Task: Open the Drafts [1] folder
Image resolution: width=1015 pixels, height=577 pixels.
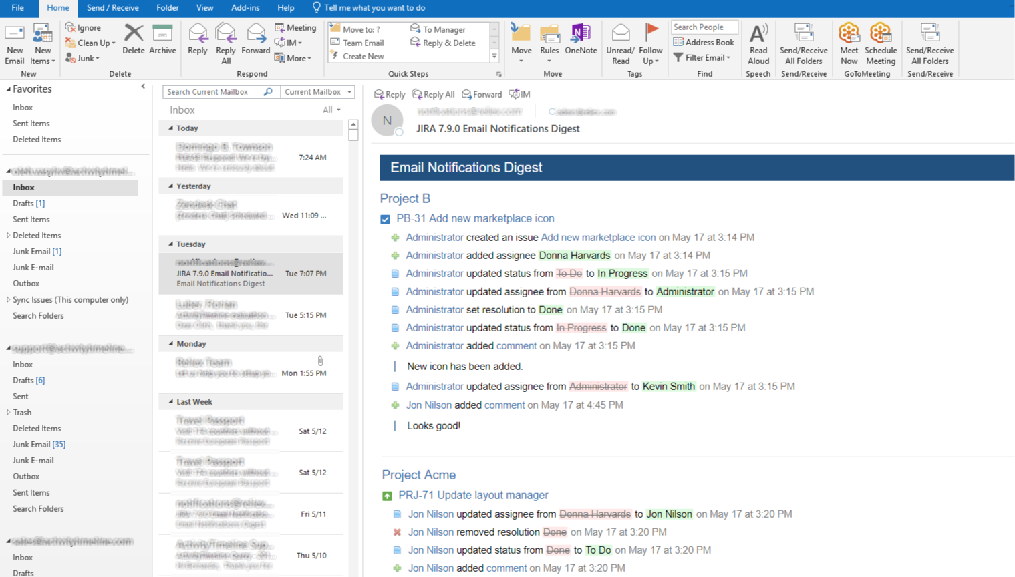Action: (x=29, y=203)
